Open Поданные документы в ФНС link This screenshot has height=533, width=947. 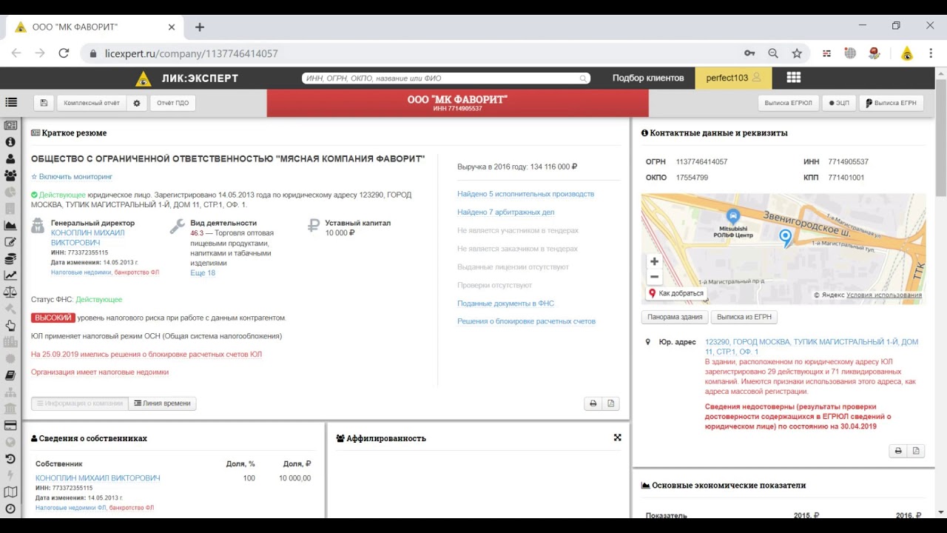click(x=505, y=304)
